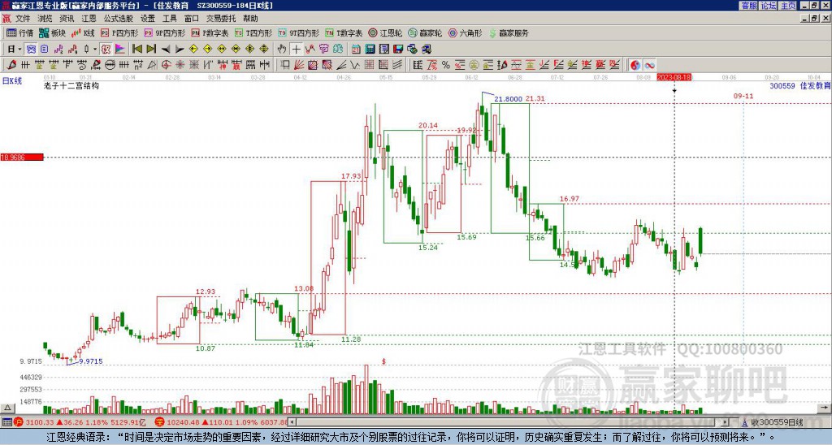Open the 9P四方形 tool
Viewport: 832px width, 445px height.
click(x=165, y=32)
